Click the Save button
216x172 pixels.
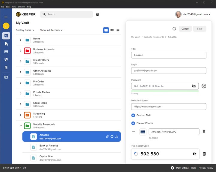(200, 29)
